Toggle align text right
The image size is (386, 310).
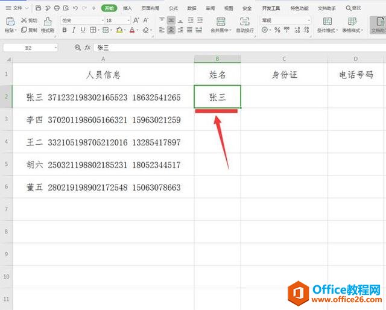point(180,30)
